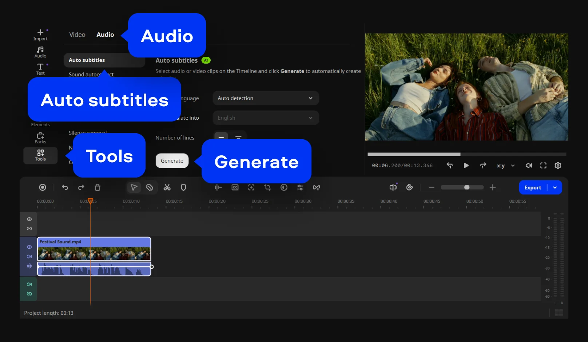Screen dimensions: 588x342
Task: Toggle visibility of top empty track
Action: tap(29, 219)
